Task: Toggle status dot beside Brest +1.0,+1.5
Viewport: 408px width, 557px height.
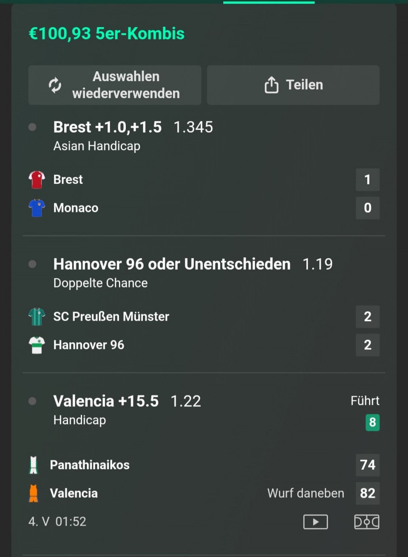Action: click(x=32, y=127)
